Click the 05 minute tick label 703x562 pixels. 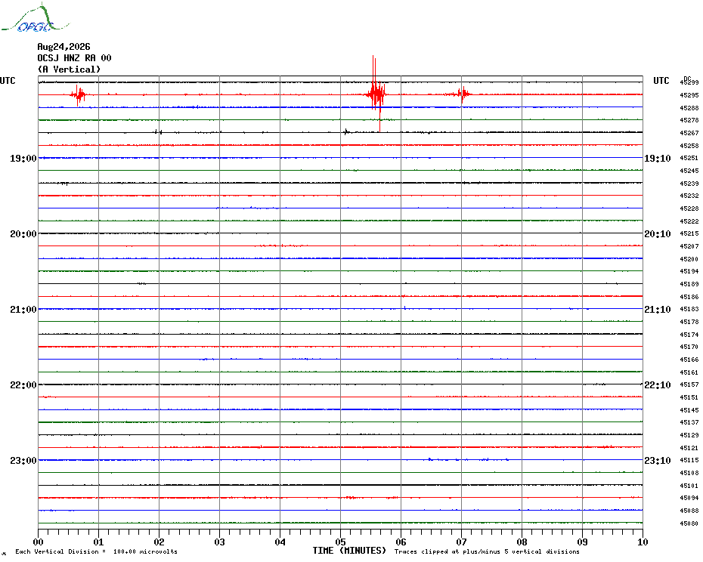[x=340, y=542]
